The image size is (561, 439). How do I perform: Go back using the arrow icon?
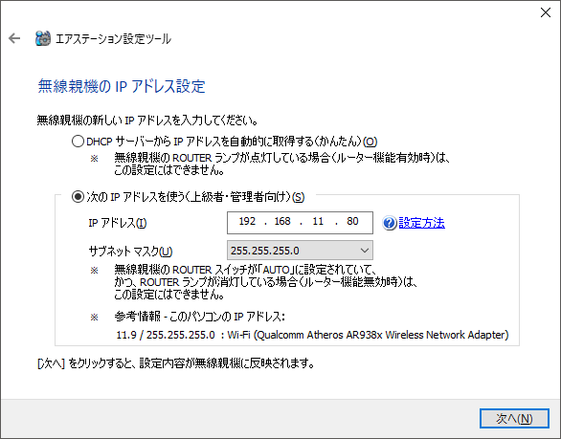(x=14, y=38)
